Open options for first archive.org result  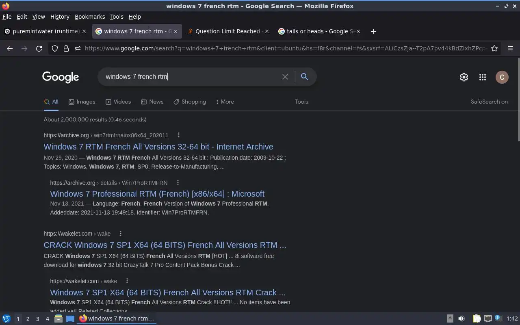(178, 135)
